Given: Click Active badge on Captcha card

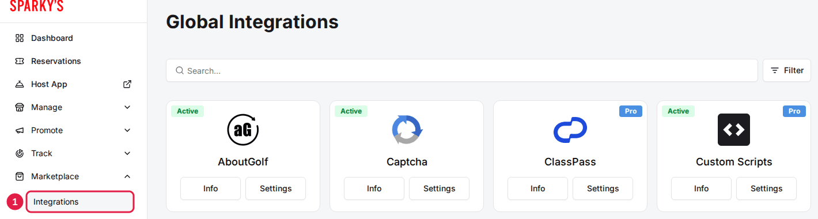Looking at the screenshot, I should pos(351,111).
